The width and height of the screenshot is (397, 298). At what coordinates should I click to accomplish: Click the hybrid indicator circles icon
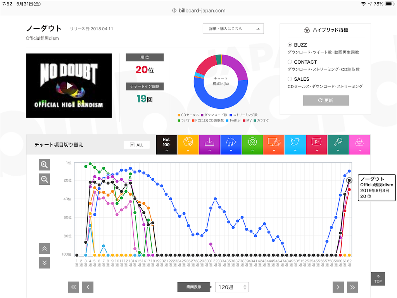(307, 30)
